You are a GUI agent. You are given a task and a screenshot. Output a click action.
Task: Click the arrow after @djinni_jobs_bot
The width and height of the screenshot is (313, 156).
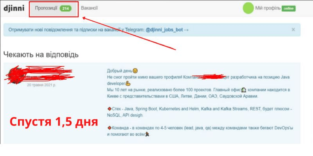[186, 30]
